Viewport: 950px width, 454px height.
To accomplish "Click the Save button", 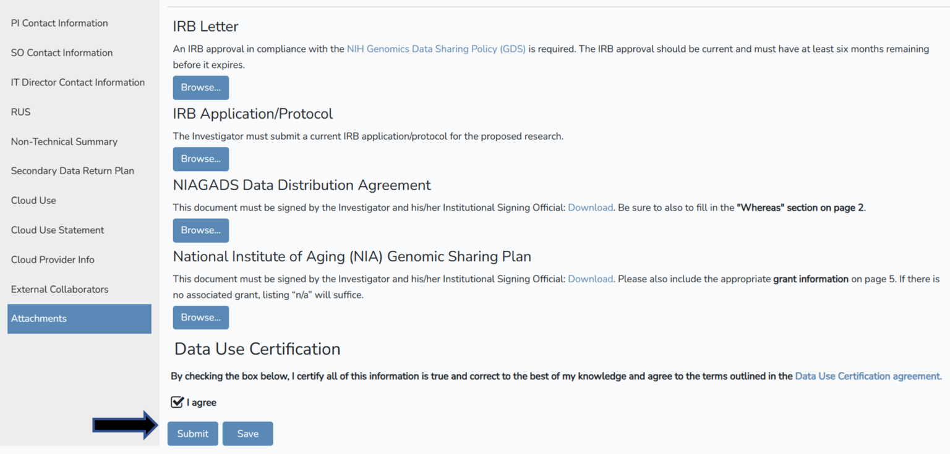I will click(247, 434).
